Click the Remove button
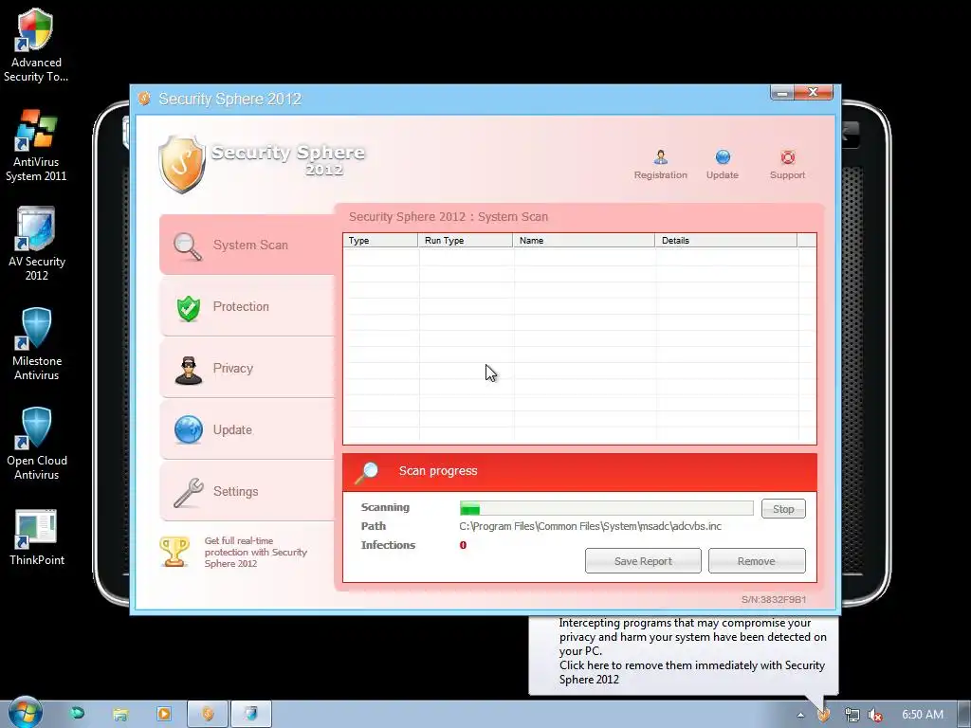Viewport: 971px width, 728px height. point(756,561)
